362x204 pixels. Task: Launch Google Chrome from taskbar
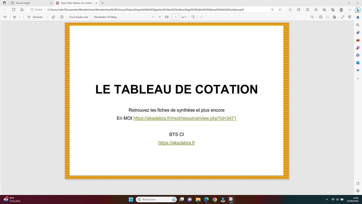(x=215, y=199)
